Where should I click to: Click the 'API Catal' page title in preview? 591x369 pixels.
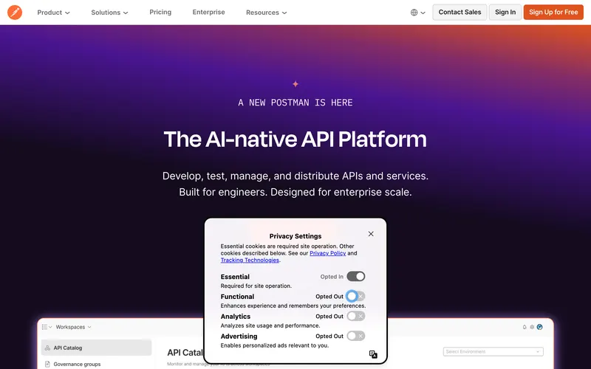(185, 353)
